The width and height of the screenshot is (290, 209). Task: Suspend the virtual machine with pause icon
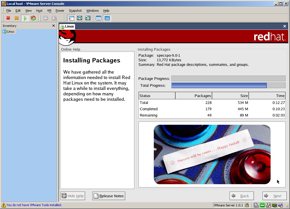click(x=17, y=18)
